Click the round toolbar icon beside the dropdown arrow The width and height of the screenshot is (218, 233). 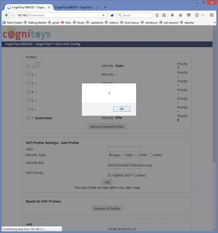tap(197, 15)
